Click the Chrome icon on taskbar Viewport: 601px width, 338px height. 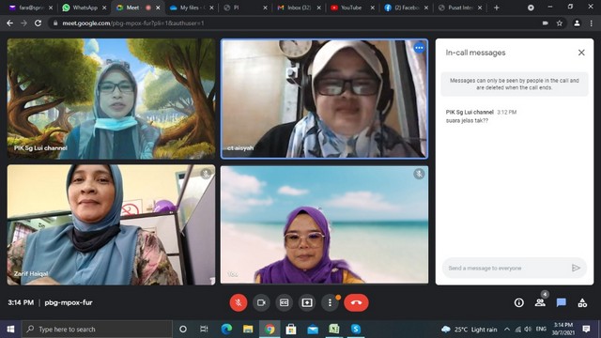270,329
